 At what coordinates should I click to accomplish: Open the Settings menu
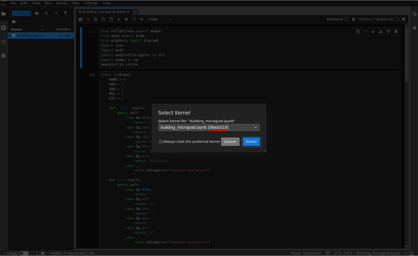pyautogui.click(x=91, y=3)
